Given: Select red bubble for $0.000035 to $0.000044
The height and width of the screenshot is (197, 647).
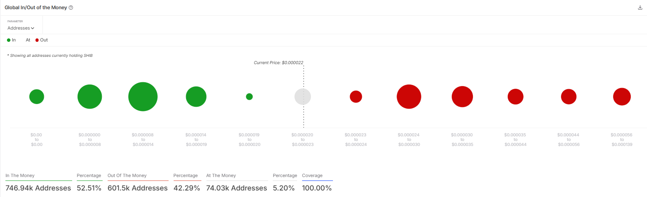Looking at the screenshot, I should [x=515, y=96].
